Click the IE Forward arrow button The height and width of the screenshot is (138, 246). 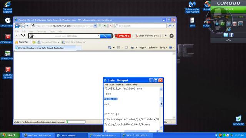click(23, 26)
